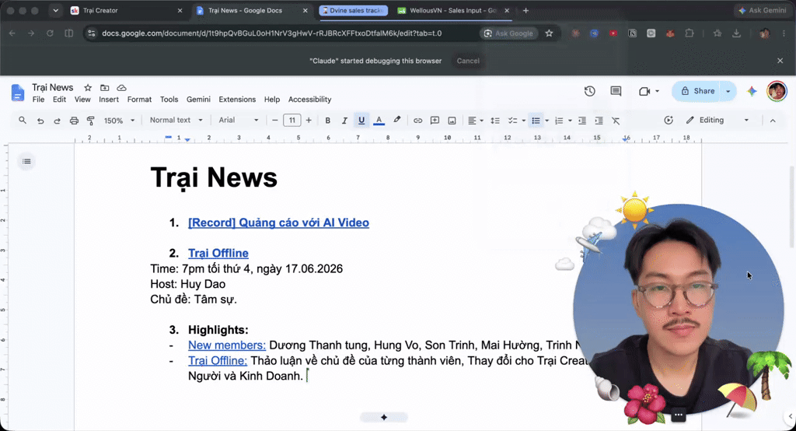The image size is (796, 431).
Task: Open the Tools menu
Action: tap(169, 99)
